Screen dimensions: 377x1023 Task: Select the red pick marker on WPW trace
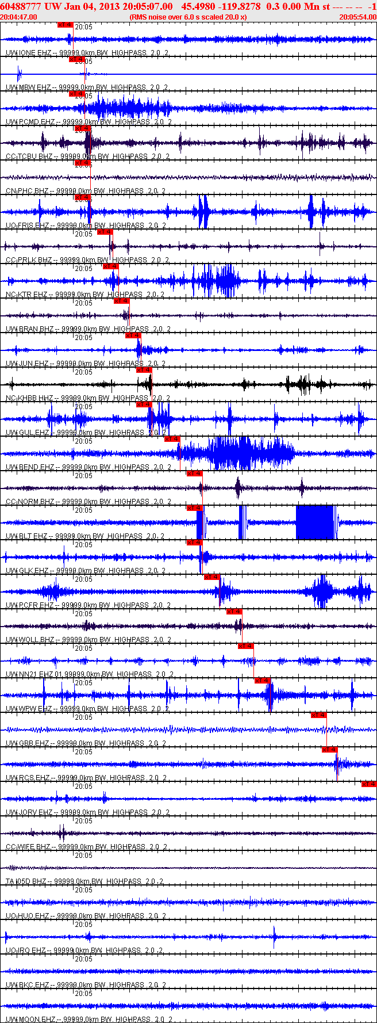[263, 681]
